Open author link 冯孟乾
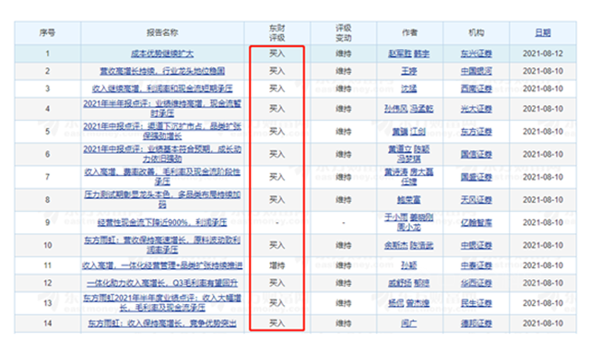The height and width of the screenshot is (341, 590). point(421,109)
